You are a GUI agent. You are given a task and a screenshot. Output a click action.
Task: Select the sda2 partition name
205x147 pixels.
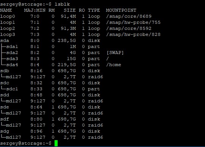point(12,53)
